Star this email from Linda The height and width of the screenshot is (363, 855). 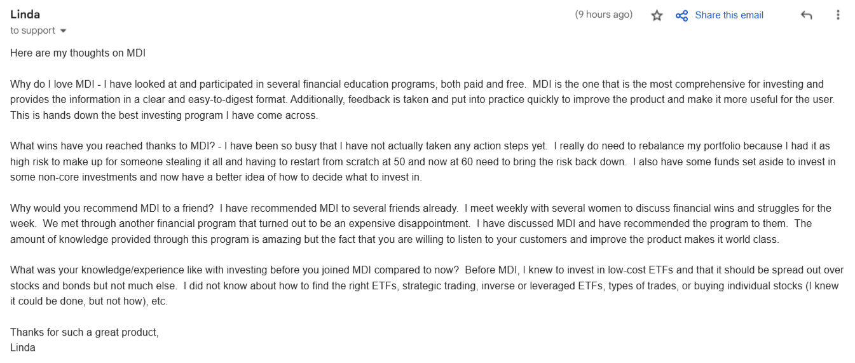(x=657, y=15)
